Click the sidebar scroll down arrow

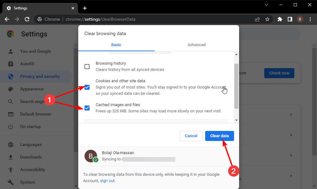coord(76,186)
